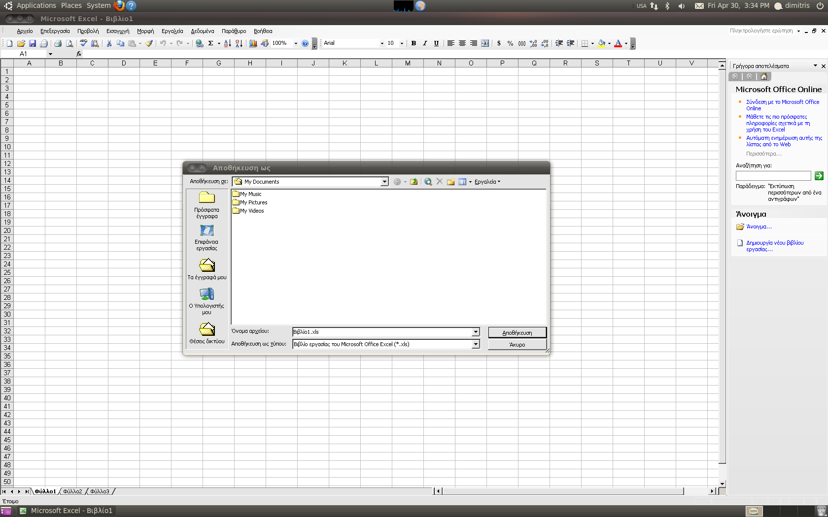Click the Print icon in standard toolbar
Screen dimensions: 828x517
(x=58, y=43)
